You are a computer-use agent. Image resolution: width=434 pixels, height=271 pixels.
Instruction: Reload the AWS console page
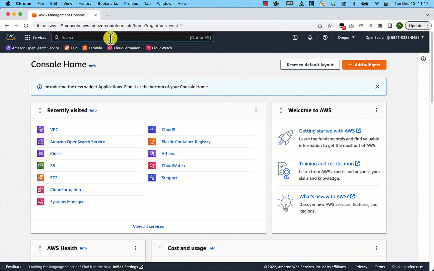click(x=26, y=26)
